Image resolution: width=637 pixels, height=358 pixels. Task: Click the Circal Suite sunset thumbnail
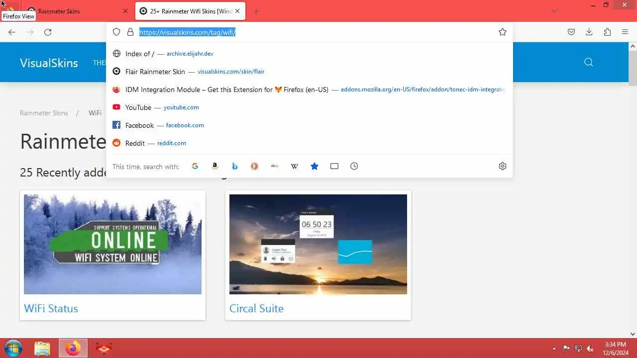318,244
